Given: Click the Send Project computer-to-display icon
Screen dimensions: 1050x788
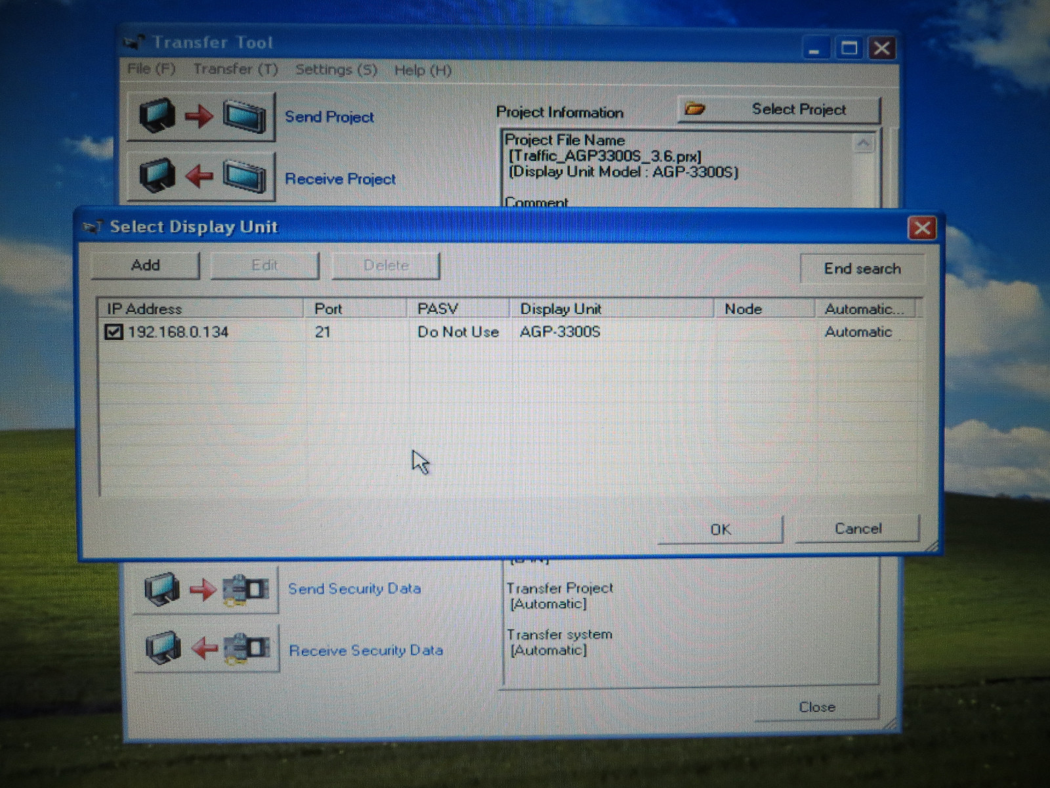Looking at the screenshot, I should pos(201,116).
